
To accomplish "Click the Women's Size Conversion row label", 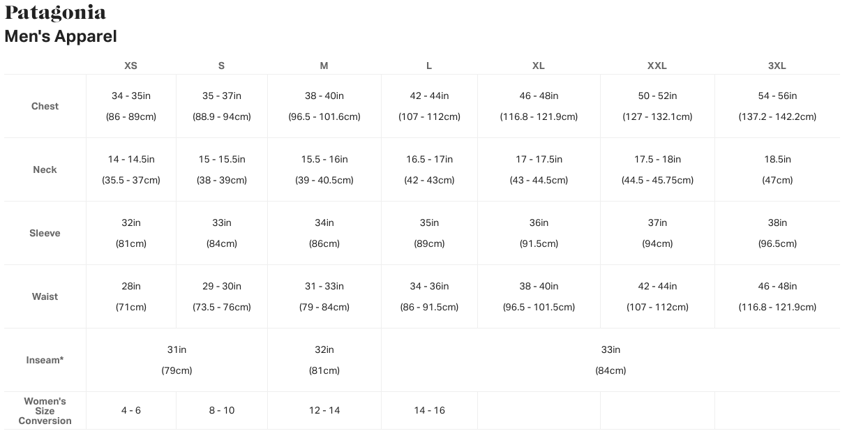I will coord(45,411).
